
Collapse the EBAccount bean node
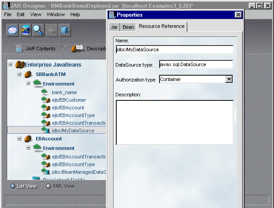pos(19,139)
